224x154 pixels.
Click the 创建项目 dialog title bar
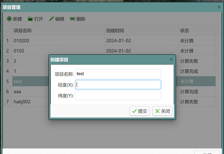104,60
